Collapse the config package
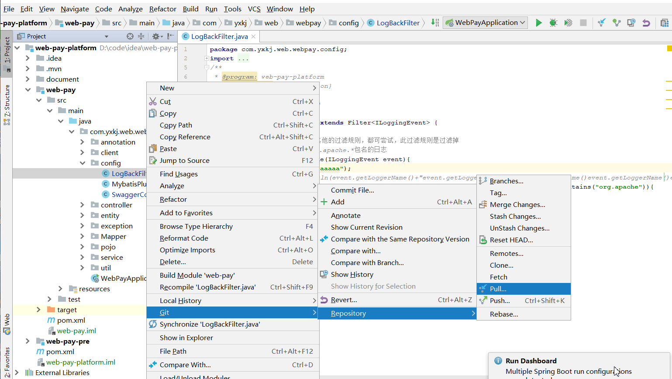The height and width of the screenshot is (379, 672). (82, 163)
